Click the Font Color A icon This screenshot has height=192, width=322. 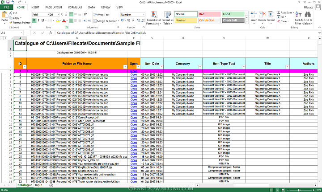[64, 20]
